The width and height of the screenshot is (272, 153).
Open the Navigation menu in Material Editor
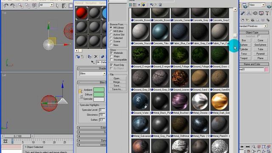(x=91, y=3)
